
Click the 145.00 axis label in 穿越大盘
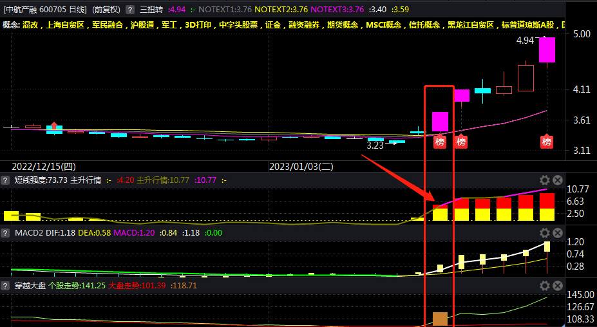pos(581,295)
